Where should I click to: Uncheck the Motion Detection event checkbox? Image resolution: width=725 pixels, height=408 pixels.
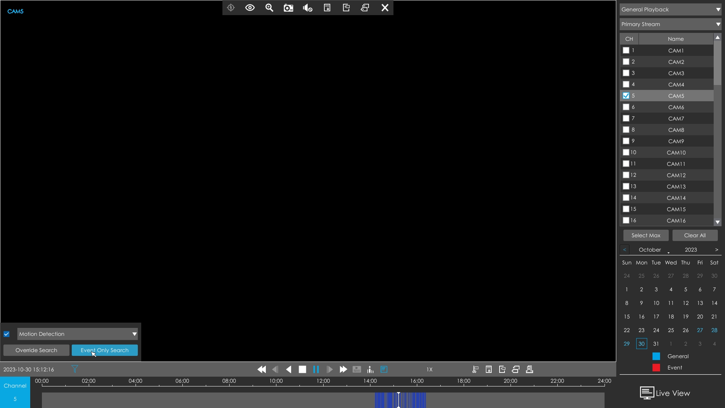6,334
